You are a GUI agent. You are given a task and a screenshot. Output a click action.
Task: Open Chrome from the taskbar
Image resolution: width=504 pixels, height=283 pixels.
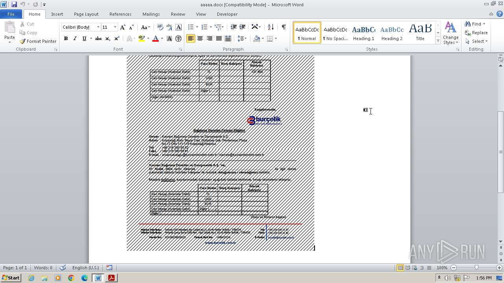coord(71,278)
